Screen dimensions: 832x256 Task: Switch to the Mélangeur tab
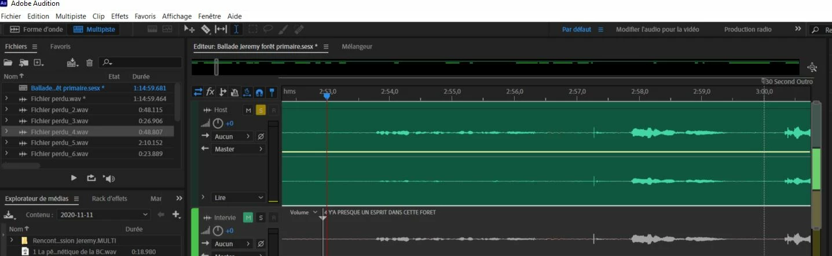tap(357, 47)
